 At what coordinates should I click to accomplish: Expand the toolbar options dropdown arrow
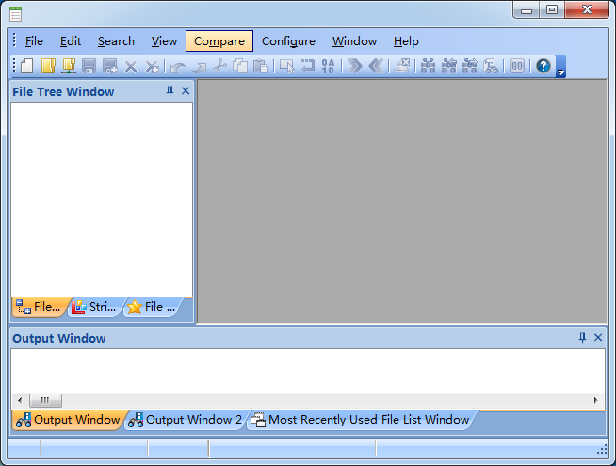pos(560,72)
